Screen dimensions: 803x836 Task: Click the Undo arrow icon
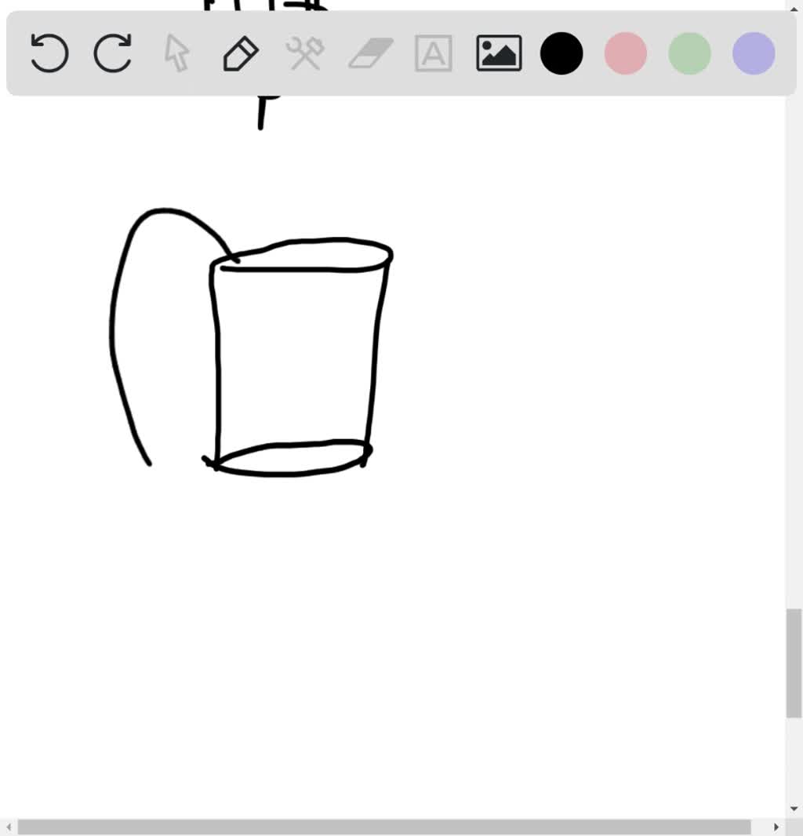coord(49,54)
